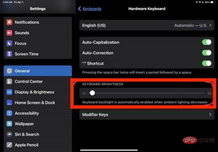Tap the Control Center switches icon
Image resolution: width=218 pixels, height=152 pixels.
coord(9,81)
